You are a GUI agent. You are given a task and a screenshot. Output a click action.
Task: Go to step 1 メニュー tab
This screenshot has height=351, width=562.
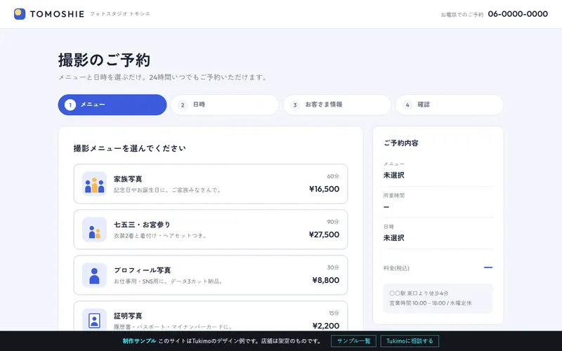[112, 105]
